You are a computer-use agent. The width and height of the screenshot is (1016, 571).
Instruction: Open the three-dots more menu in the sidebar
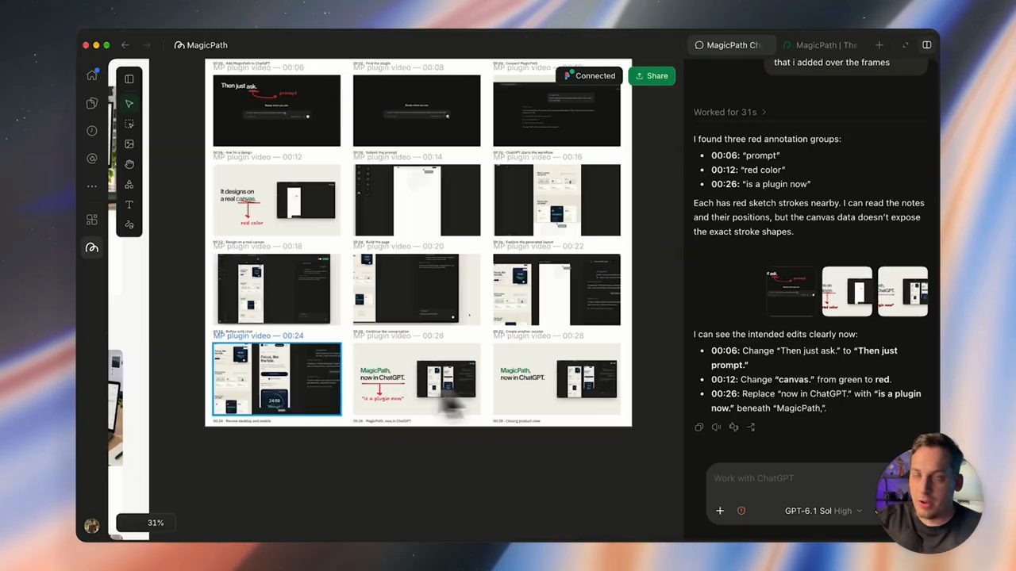click(92, 186)
